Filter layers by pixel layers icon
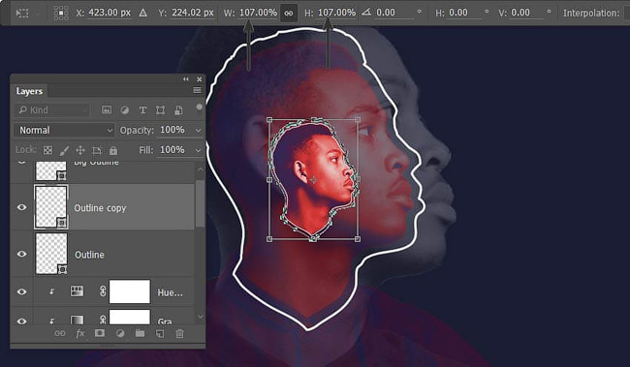 pos(107,109)
